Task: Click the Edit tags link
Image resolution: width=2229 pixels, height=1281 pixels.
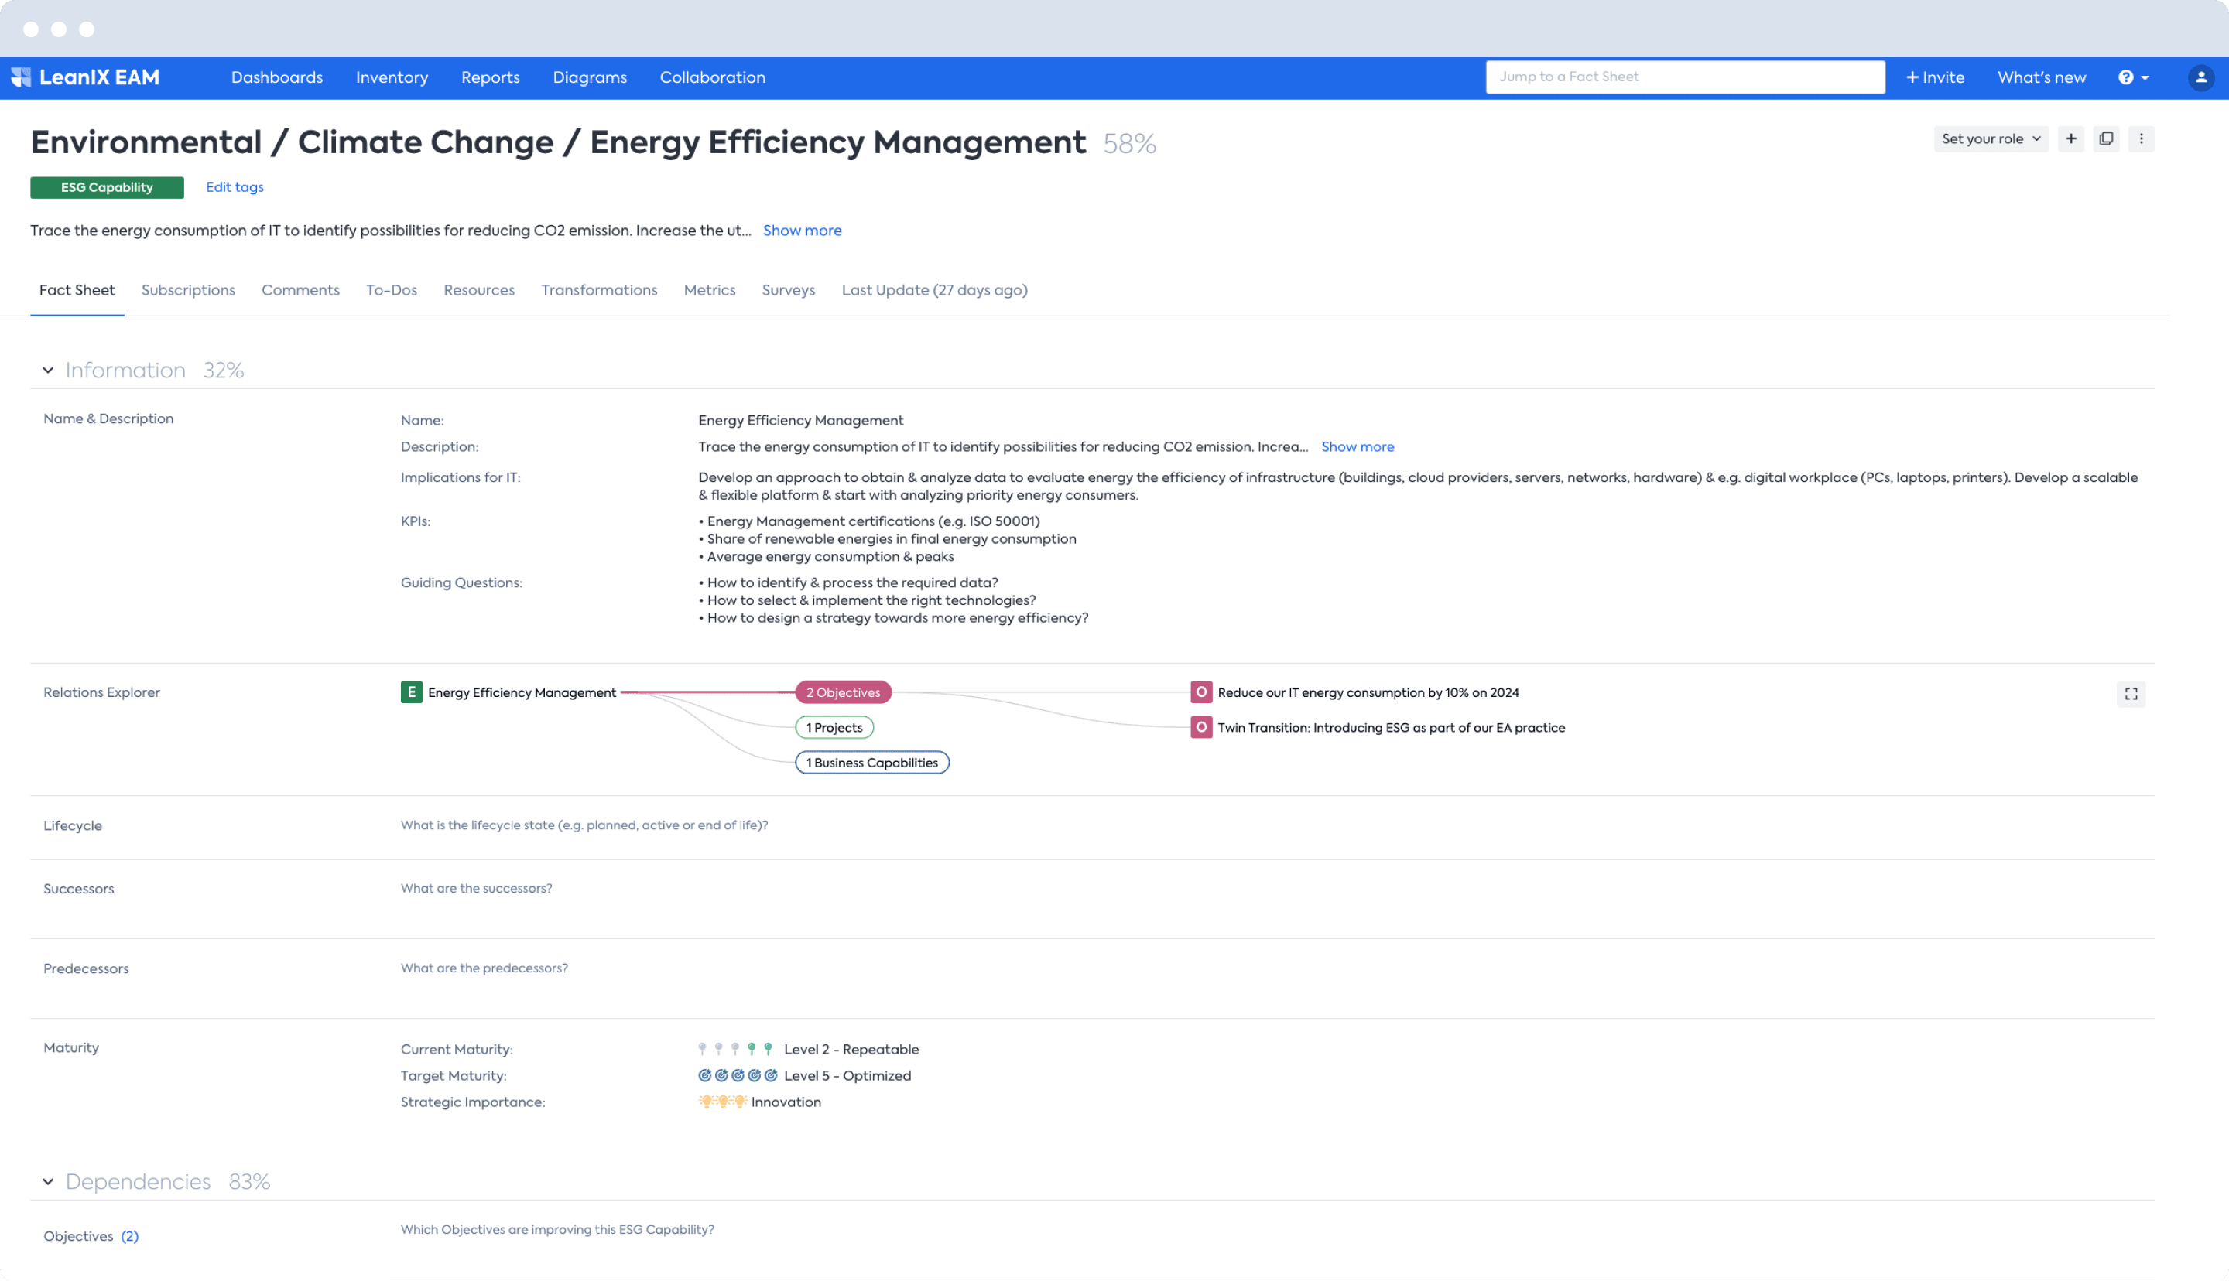Action: (x=235, y=186)
